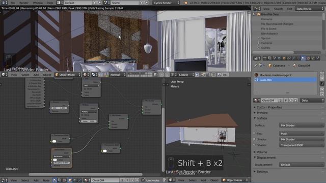Click the Surface Mix Shader button

(301, 126)
